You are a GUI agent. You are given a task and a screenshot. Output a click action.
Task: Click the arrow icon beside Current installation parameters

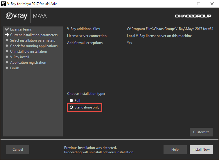pyautogui.click(x=7, y=35)
